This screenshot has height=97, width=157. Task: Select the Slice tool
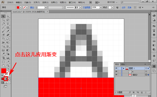click(x=8, y=62)
